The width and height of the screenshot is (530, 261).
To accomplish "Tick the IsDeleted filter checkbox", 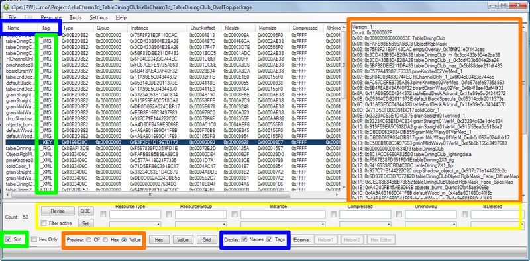I will pos(465,214).
